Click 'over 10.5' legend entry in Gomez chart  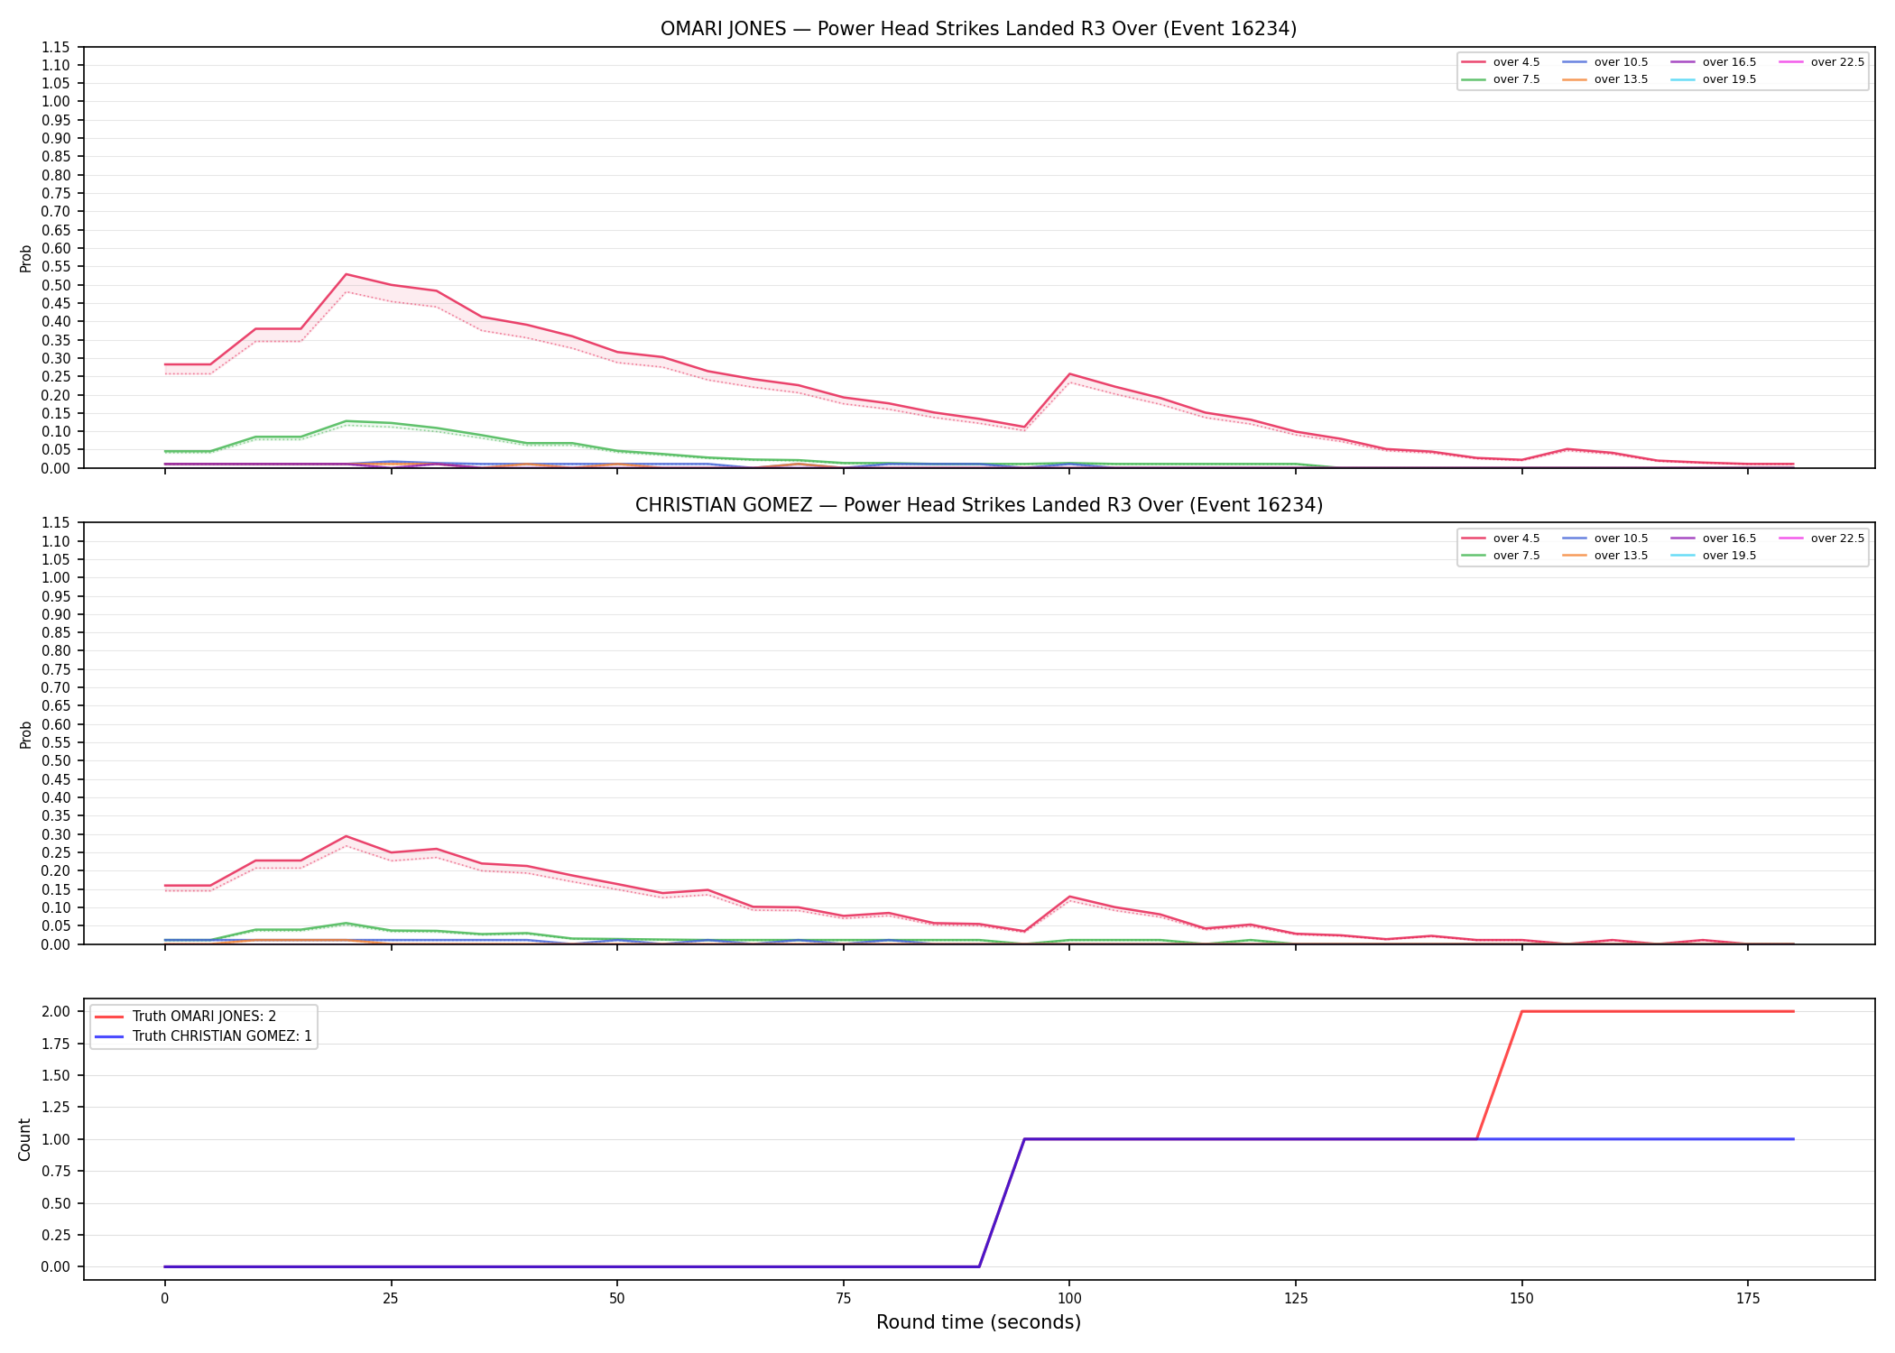pyautogui.click(x=1604, y=538)
